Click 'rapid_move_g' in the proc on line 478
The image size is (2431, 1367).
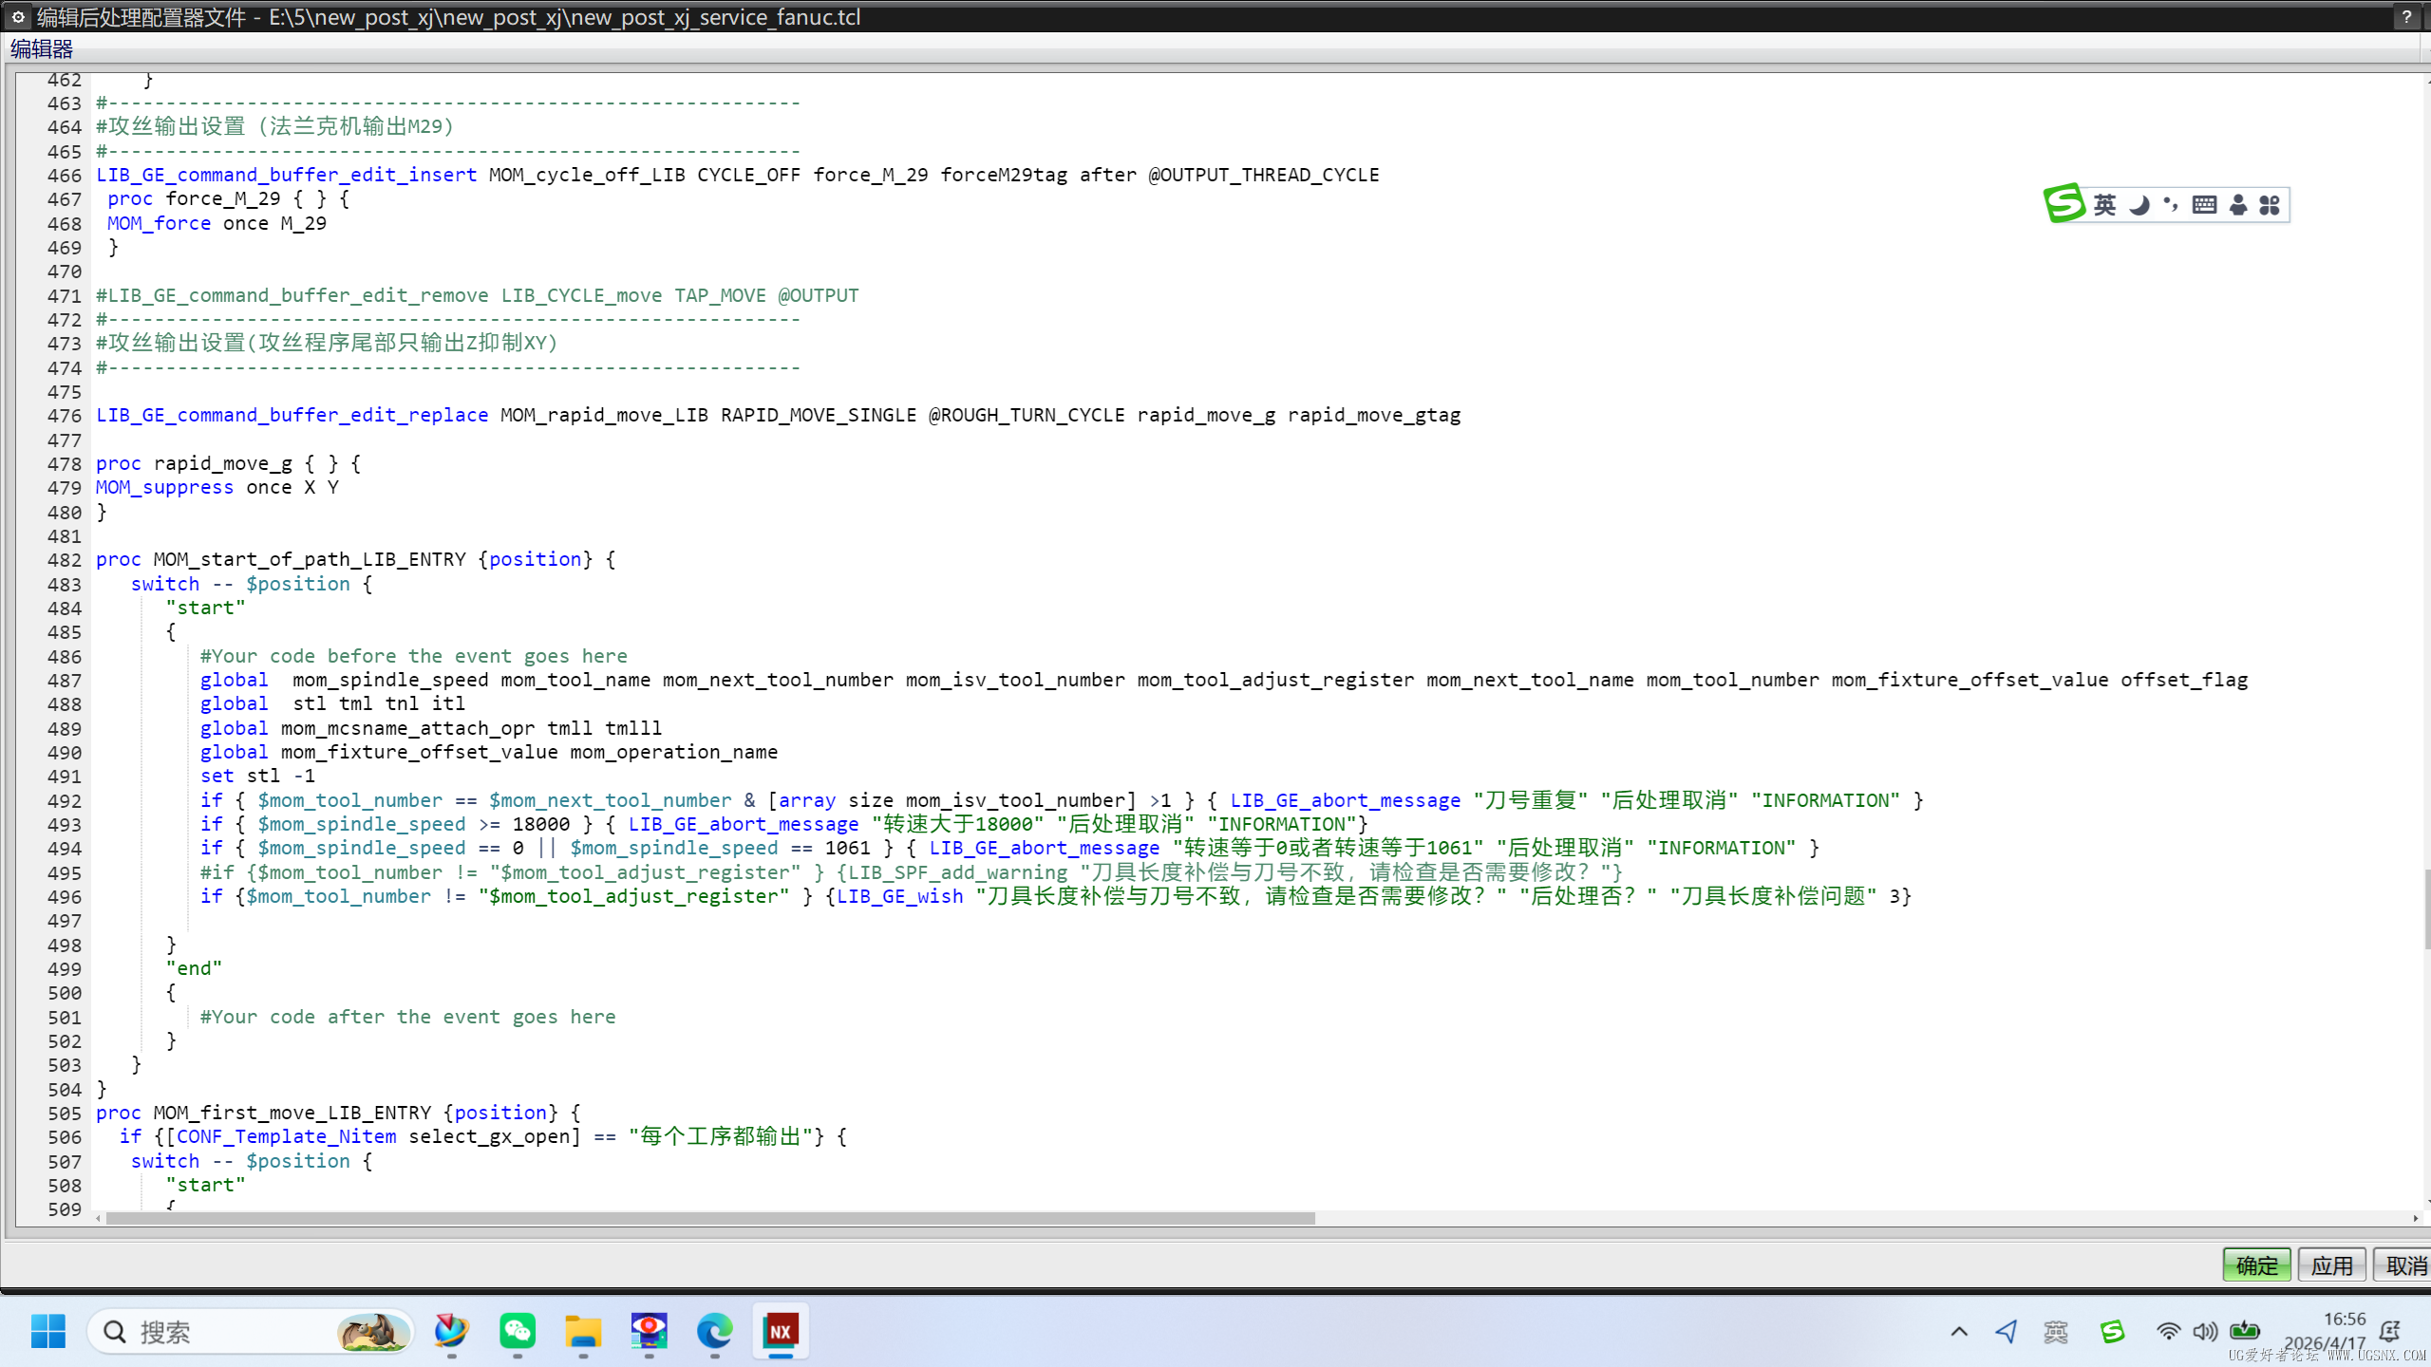[223, 463]
